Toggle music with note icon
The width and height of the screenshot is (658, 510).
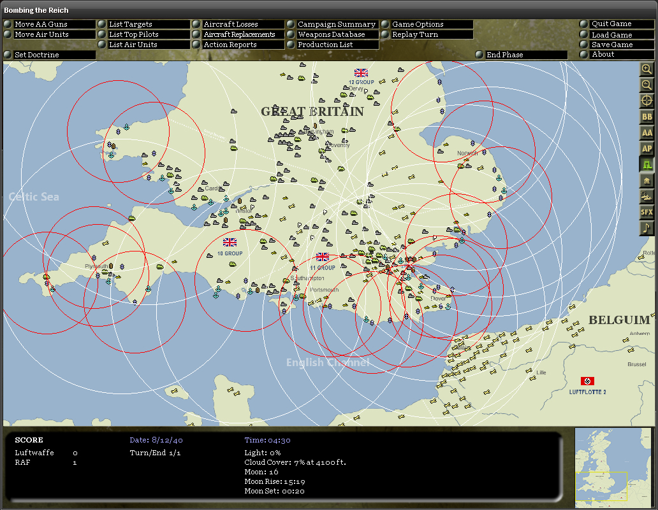[x=647, y=228]
